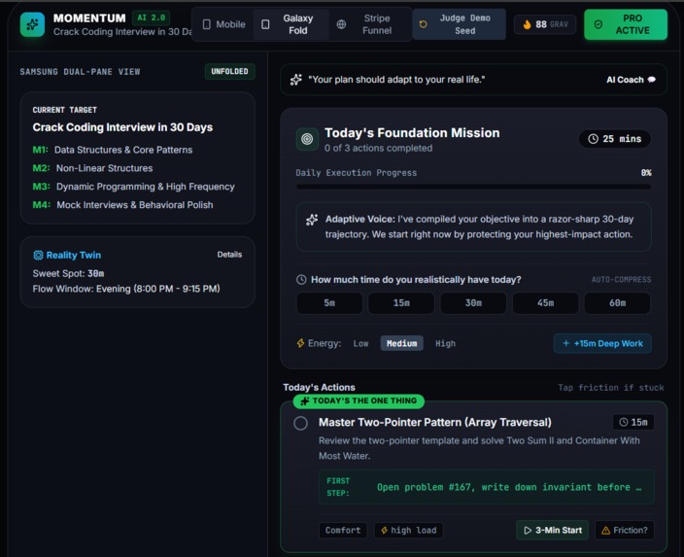Click the globe icon beside Stripe Funnel
684x557 pixels.
[x=342, y=24]
